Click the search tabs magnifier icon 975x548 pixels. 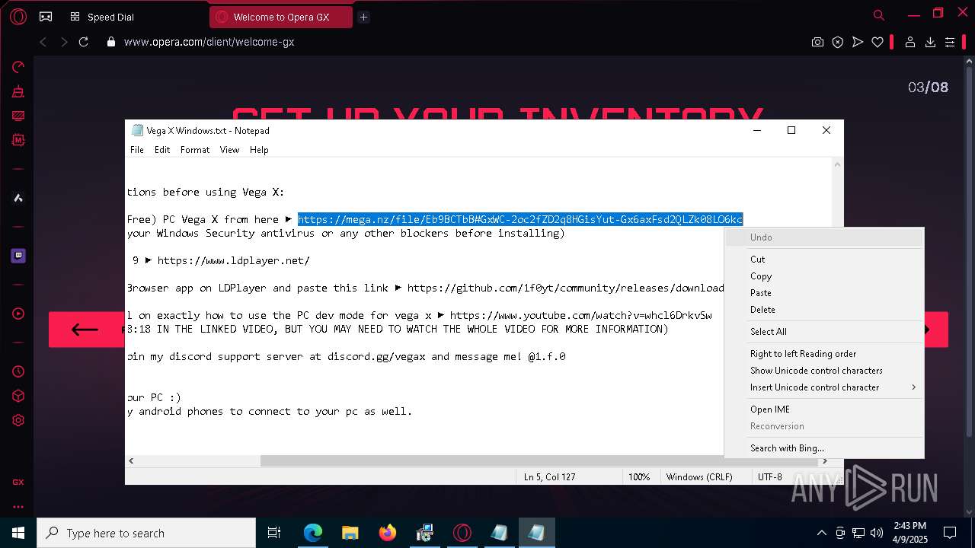pyautogui.click(x=879, y=14)
